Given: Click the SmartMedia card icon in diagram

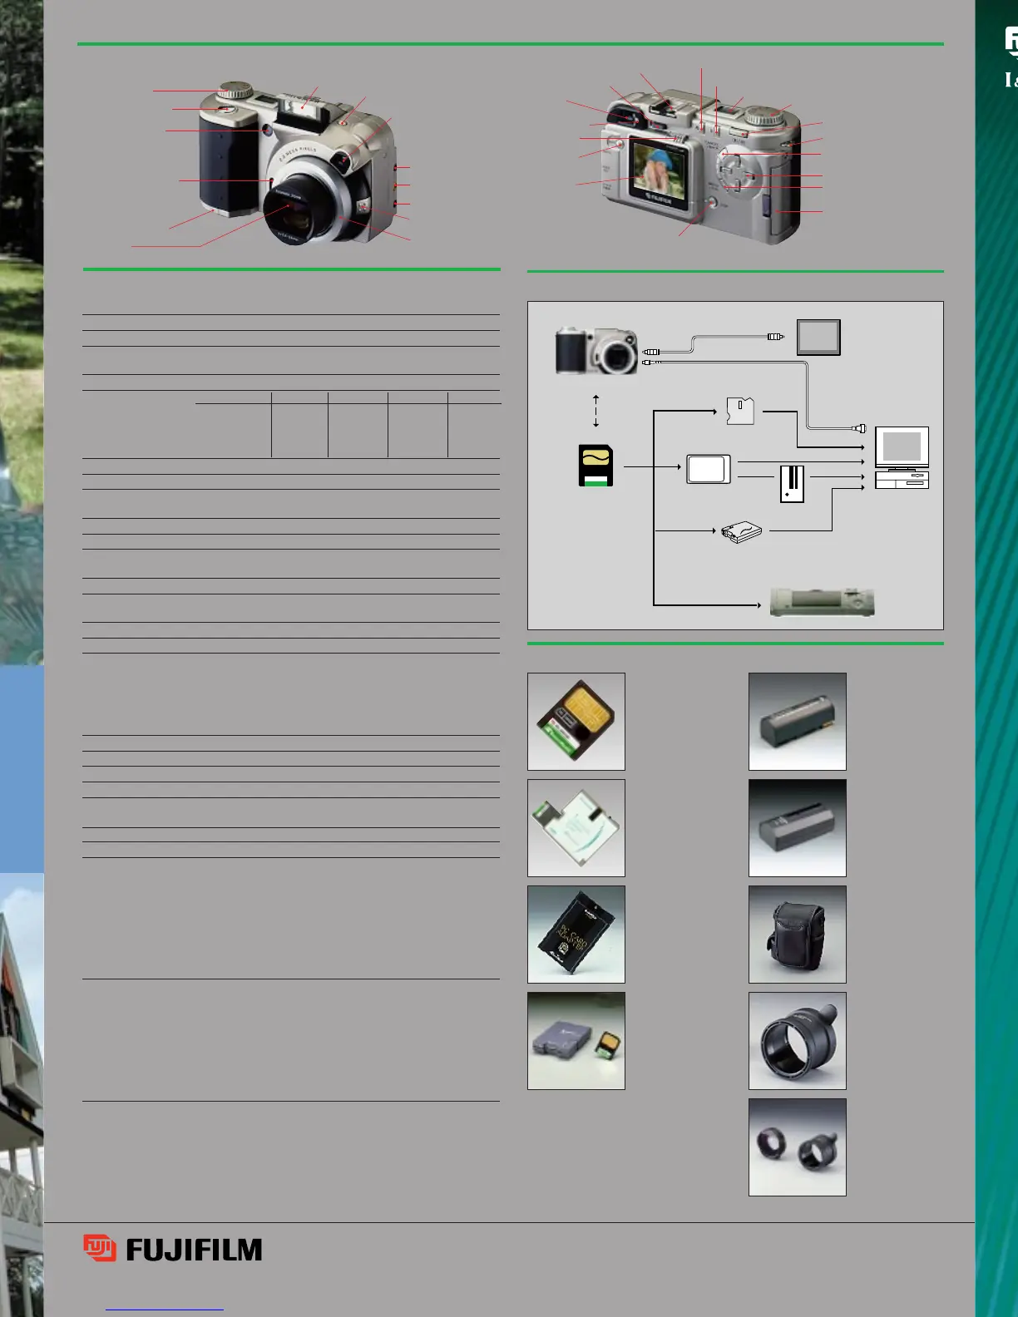Looking at the screenshot, I should click(595, 466).
